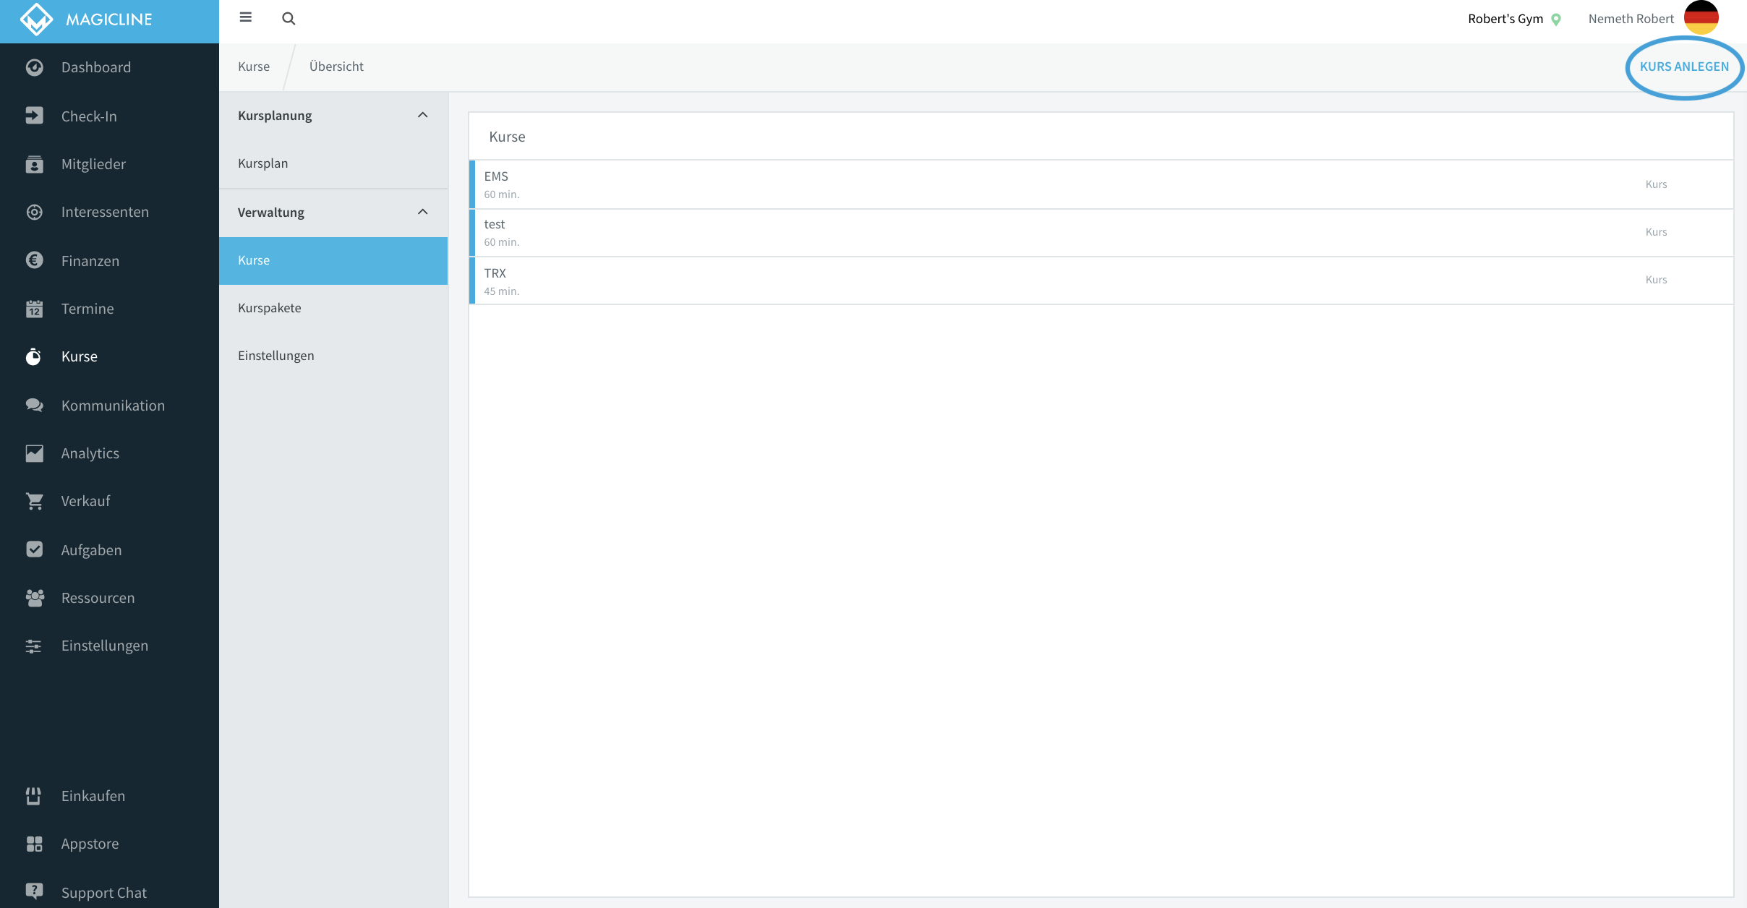The width and height of the screenshot is (1747, 908).
Task: Go to Dashboard in sidebar
Action: [x=96, y=67]
